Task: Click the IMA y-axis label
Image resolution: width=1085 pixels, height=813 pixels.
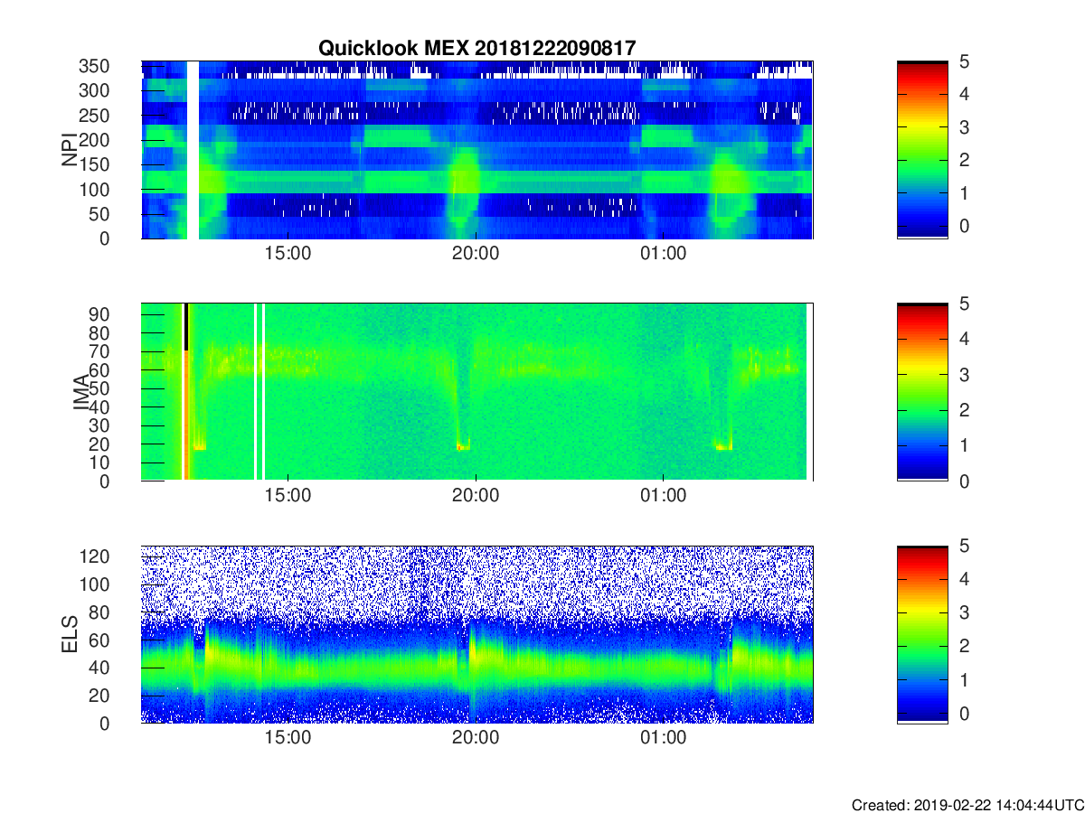Action: click(80, 392)
